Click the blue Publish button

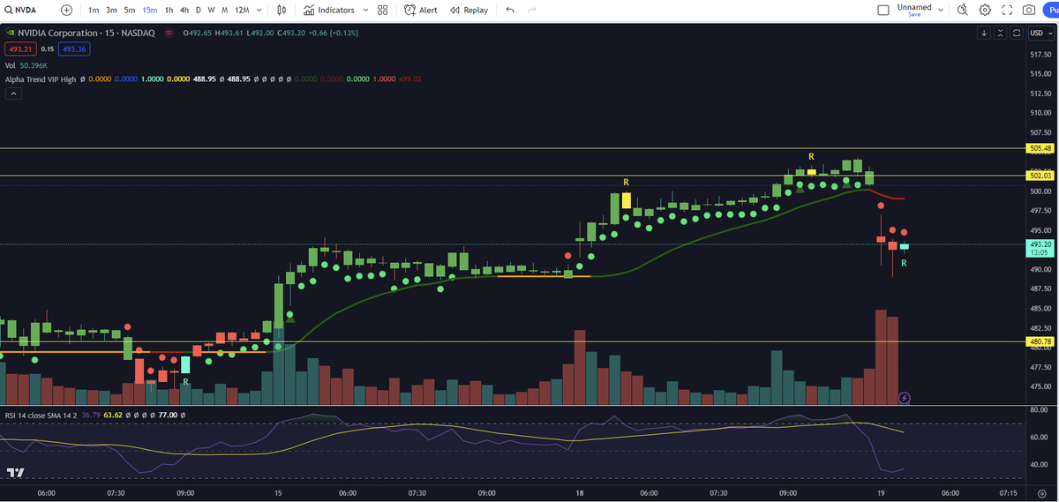[x=1051, y=10]
